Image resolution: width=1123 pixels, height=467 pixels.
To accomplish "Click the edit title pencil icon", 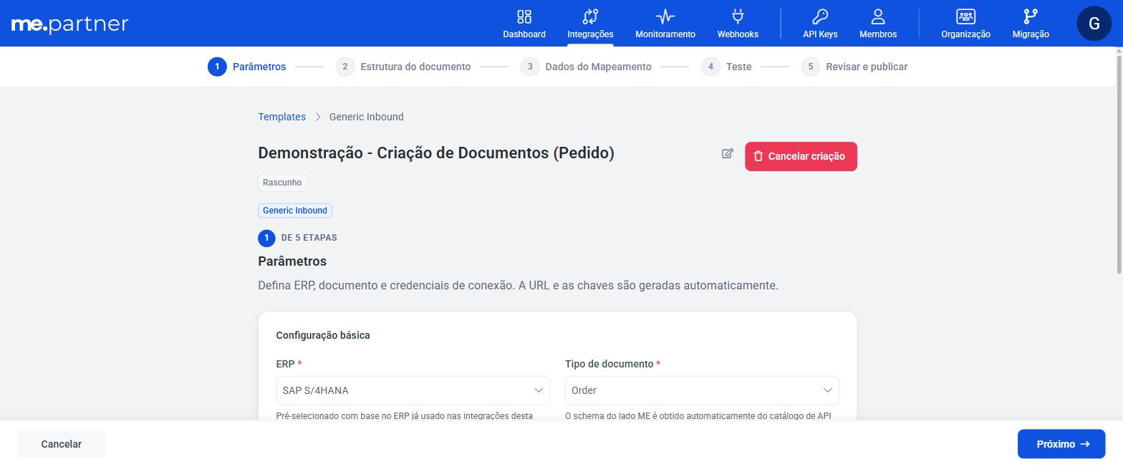I will pyautogui.click(x=728, y=153).
